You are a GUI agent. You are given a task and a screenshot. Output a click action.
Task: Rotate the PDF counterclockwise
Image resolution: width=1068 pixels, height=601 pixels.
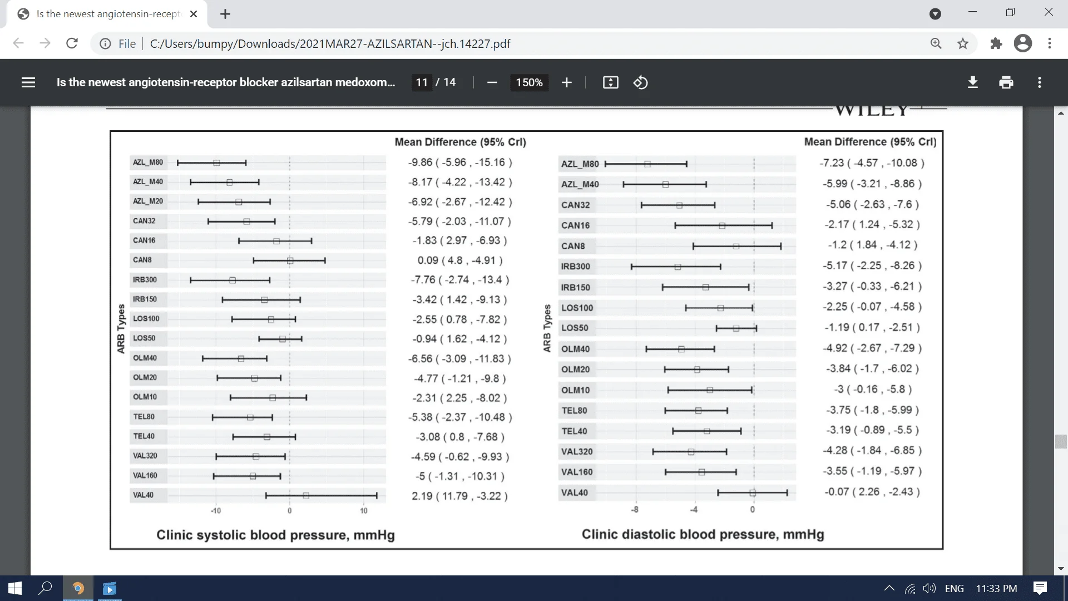(640, 82)
